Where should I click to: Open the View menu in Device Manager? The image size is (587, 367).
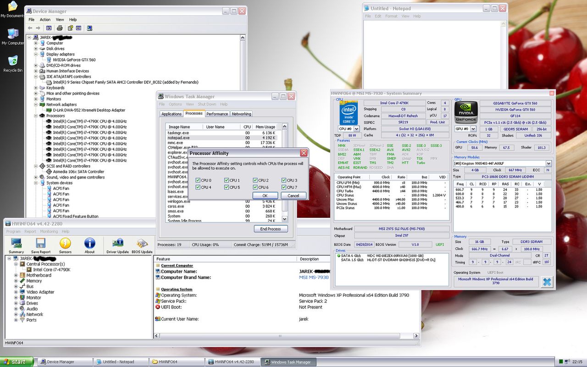pyautogui.click(x=60, y=20)
